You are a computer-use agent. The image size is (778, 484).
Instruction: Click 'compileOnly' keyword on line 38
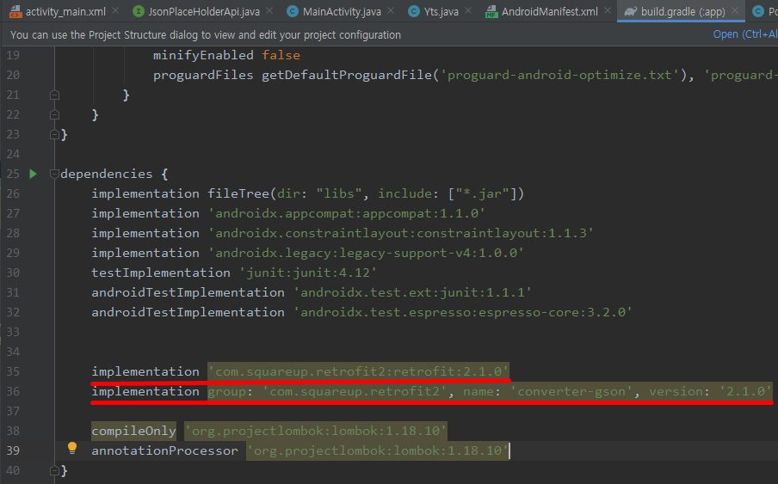(133, 431)
